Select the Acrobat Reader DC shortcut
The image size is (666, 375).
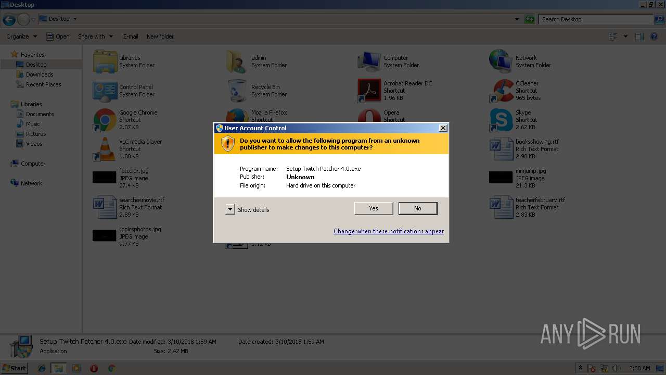369,91
